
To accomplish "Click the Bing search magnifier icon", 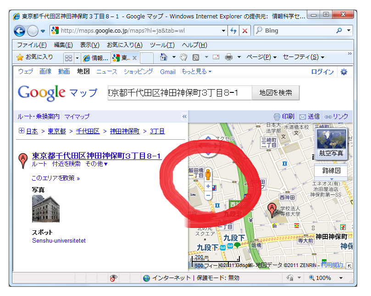I will click(x=339, y=30).
